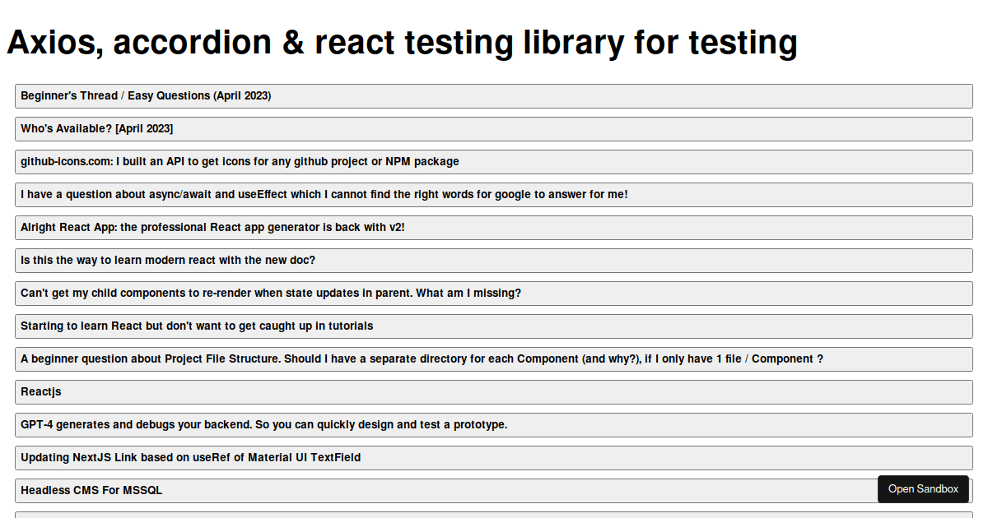This screenshot has height=518, width=988.
Task: Expand the GPT-4 backend prototype thread
Action: pyautogui.click(x=494, y=424)
